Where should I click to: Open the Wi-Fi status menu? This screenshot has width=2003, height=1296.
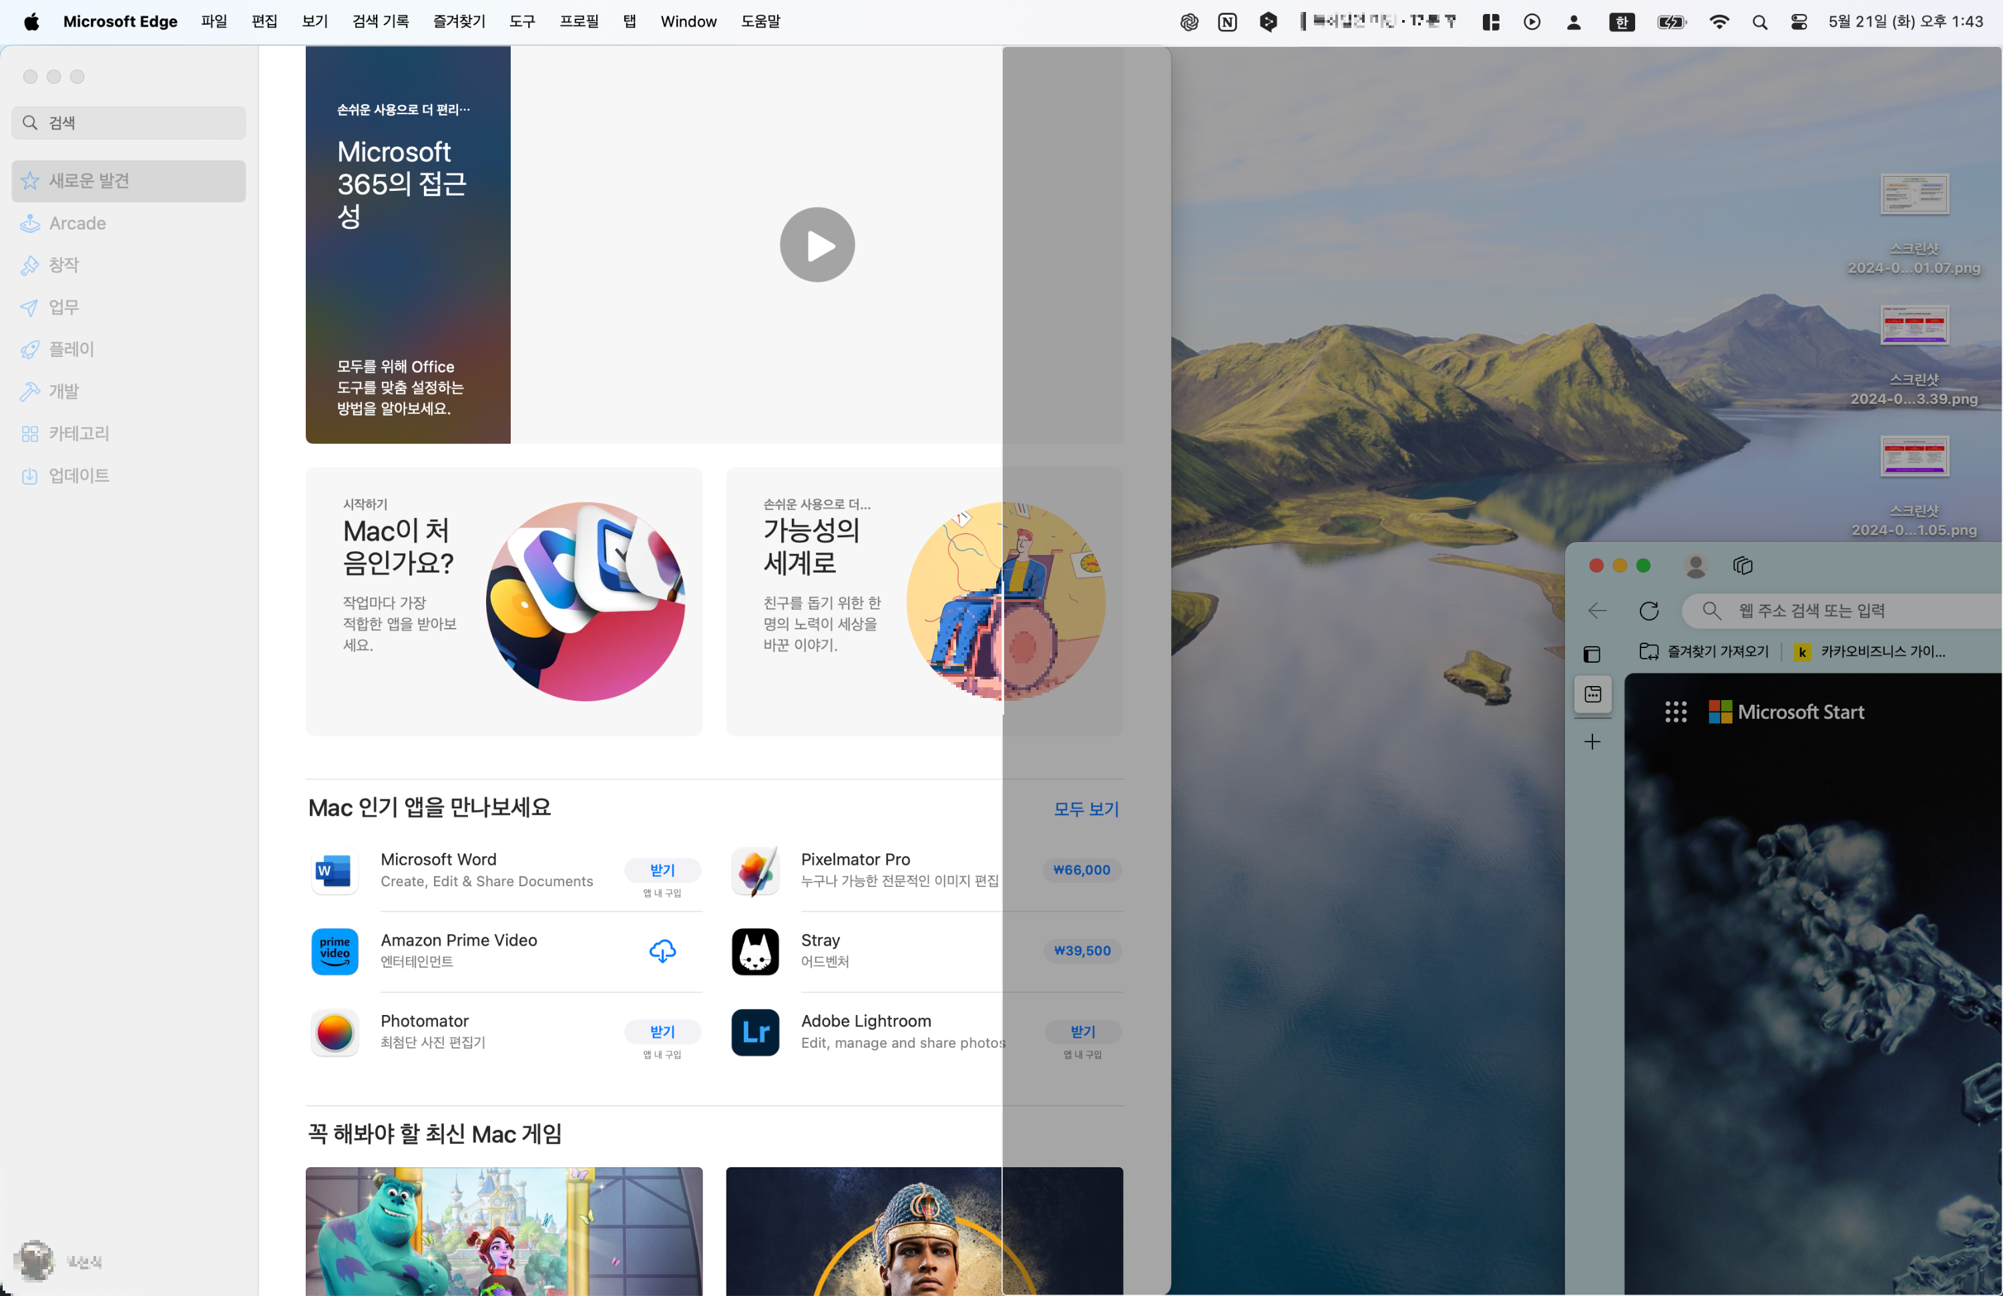[x=1719, y=22]
